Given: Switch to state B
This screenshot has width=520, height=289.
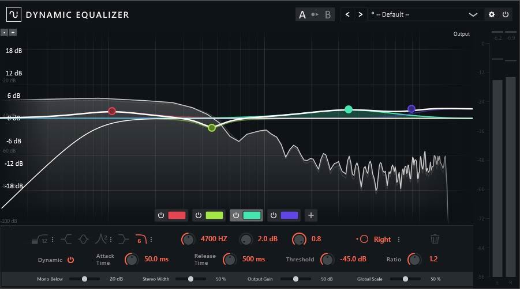Looking at the screenshot, I should (x=328, y=15).
